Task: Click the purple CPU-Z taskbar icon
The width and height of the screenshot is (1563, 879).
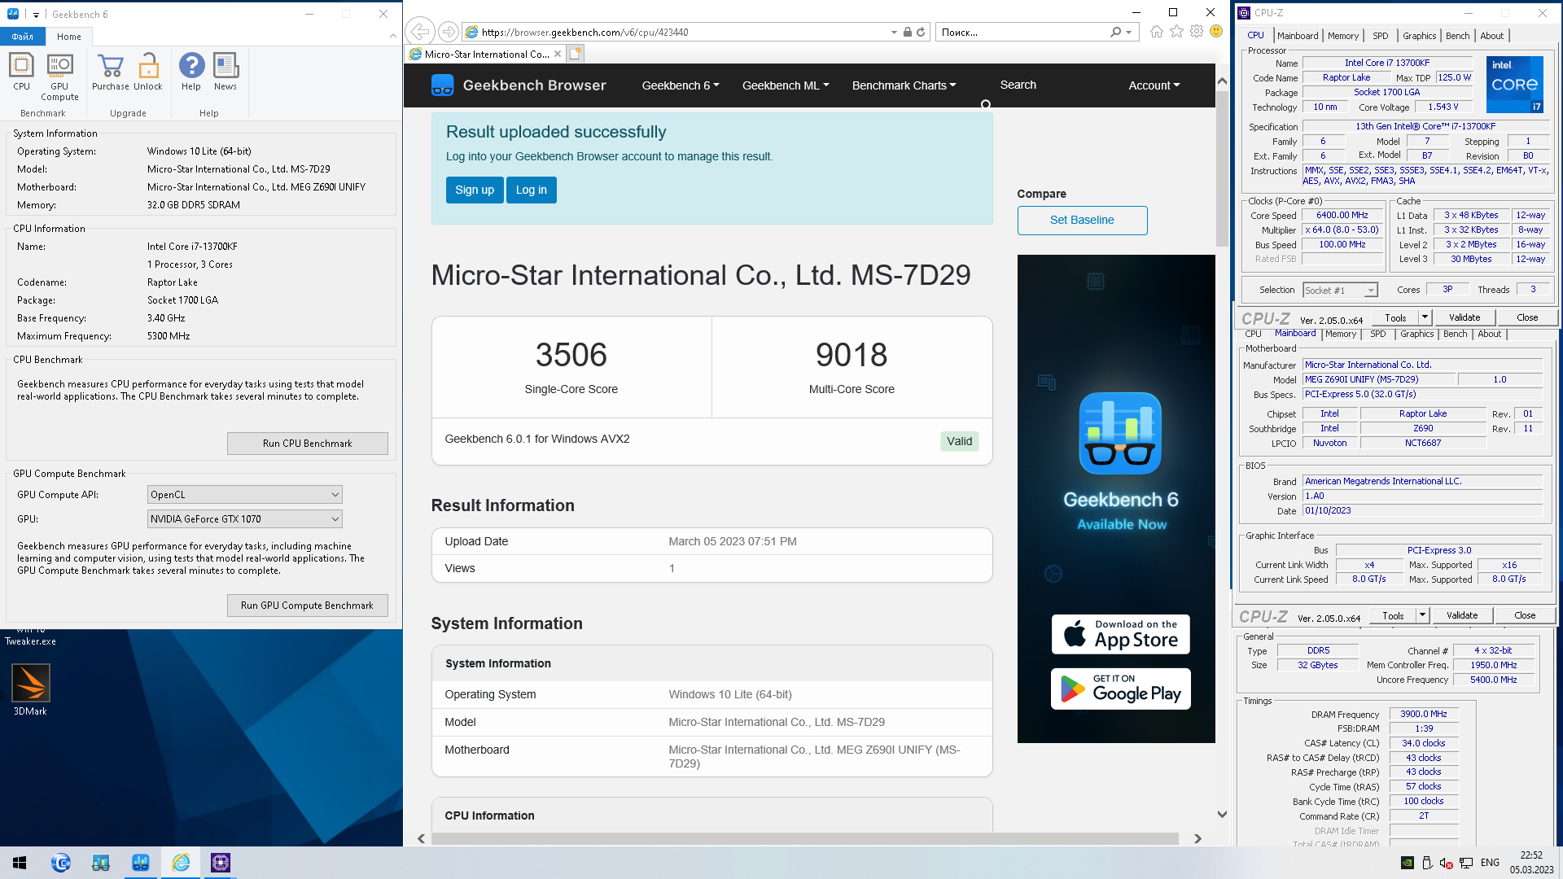Action: 221,863
